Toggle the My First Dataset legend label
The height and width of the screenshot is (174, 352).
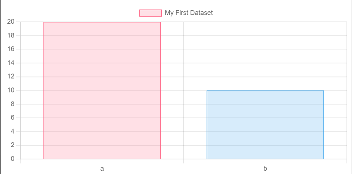[x=189, y=13]
